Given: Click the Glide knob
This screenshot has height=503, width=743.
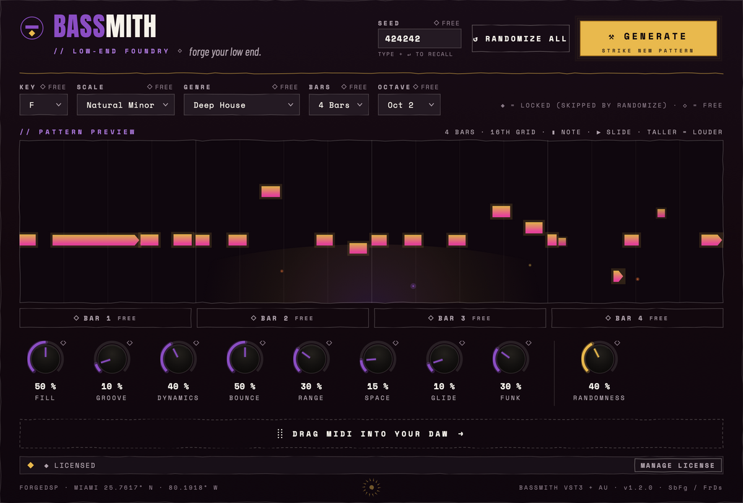Looking at the screenshot, I should click(x=444, y=358).
